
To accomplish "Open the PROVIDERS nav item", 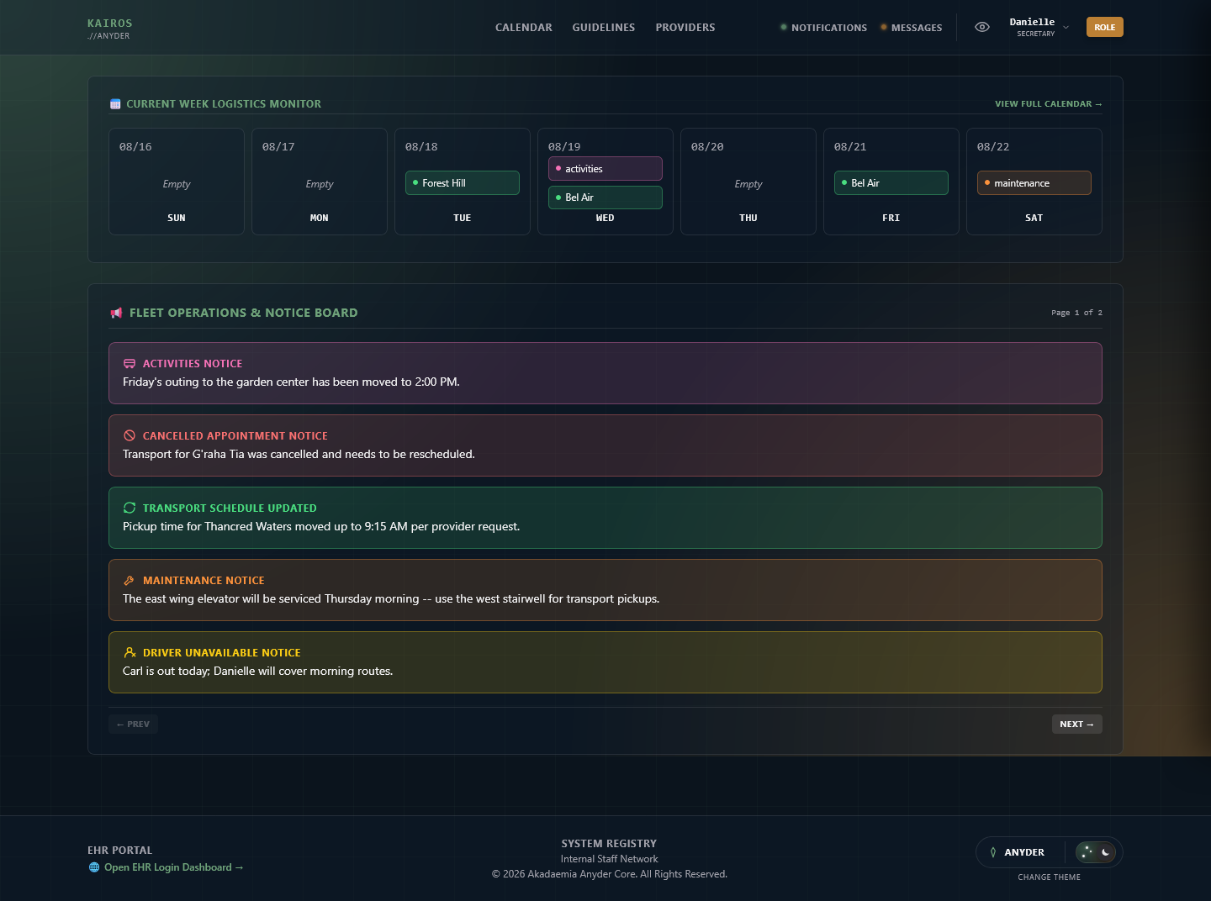I will point(685,28).
